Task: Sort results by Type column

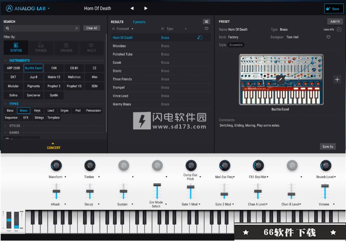Action: tap(170, 29)
